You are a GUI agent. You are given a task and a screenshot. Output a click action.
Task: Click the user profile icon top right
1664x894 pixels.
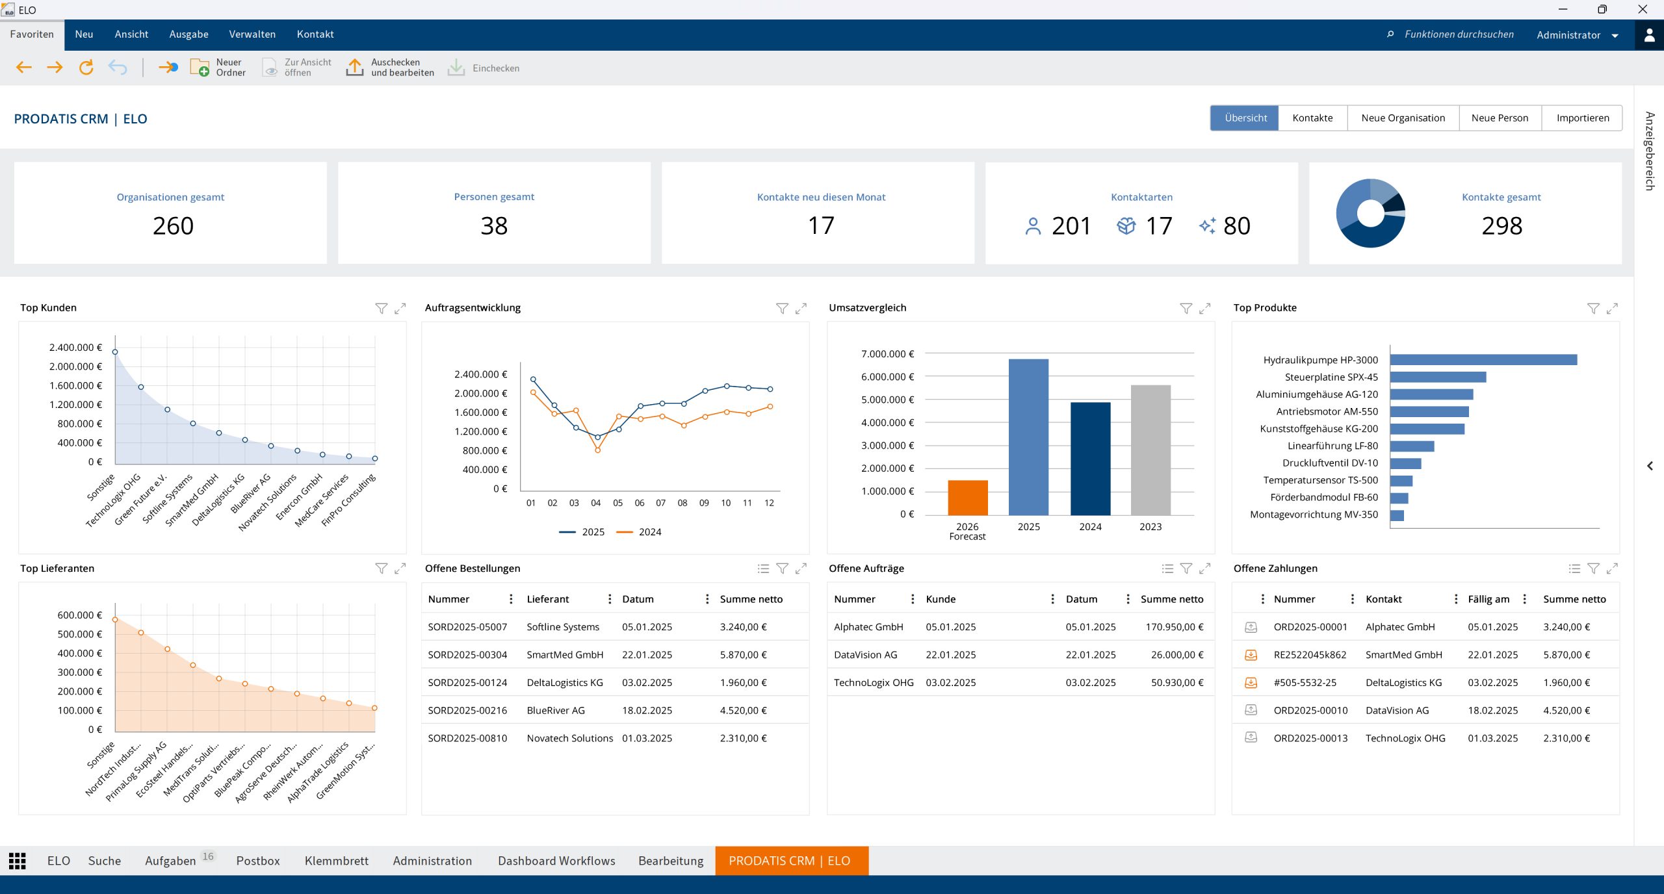(x=1649, y=35)
